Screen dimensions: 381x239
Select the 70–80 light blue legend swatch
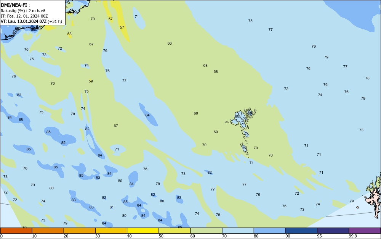pyautogui.click(x=238, y=231)
